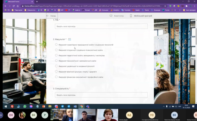
Task: Open the Extensions puzzle icon
Action: (x=187, y=6)
